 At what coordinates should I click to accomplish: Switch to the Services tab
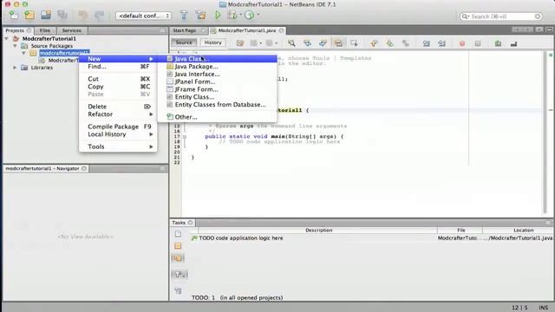72,30
